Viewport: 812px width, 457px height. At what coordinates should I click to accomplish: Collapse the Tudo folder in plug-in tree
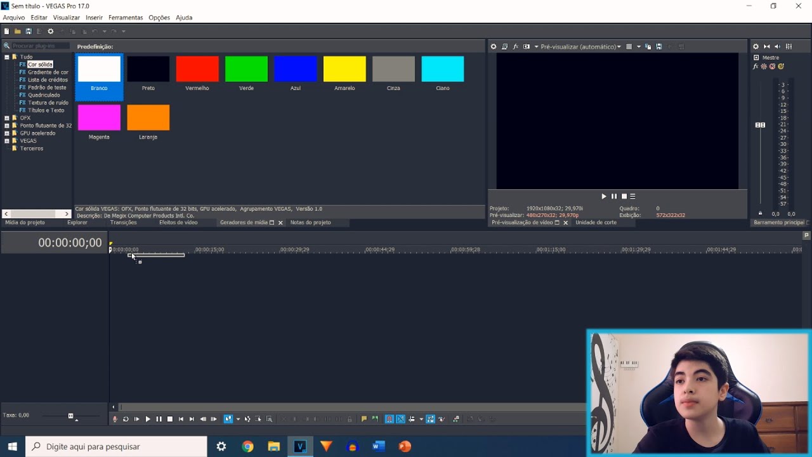7,57
